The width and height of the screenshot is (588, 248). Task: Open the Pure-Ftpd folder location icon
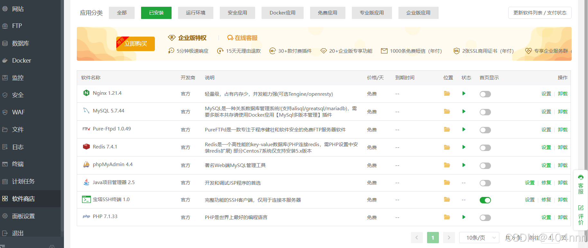pyautogui.click(x=447, y=129)
